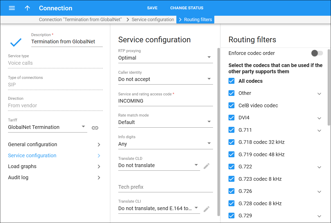Open Tariff GlobalNet Termination dropdown
Viewport: 331px width, 223px height.
click(x=48, y=127)
